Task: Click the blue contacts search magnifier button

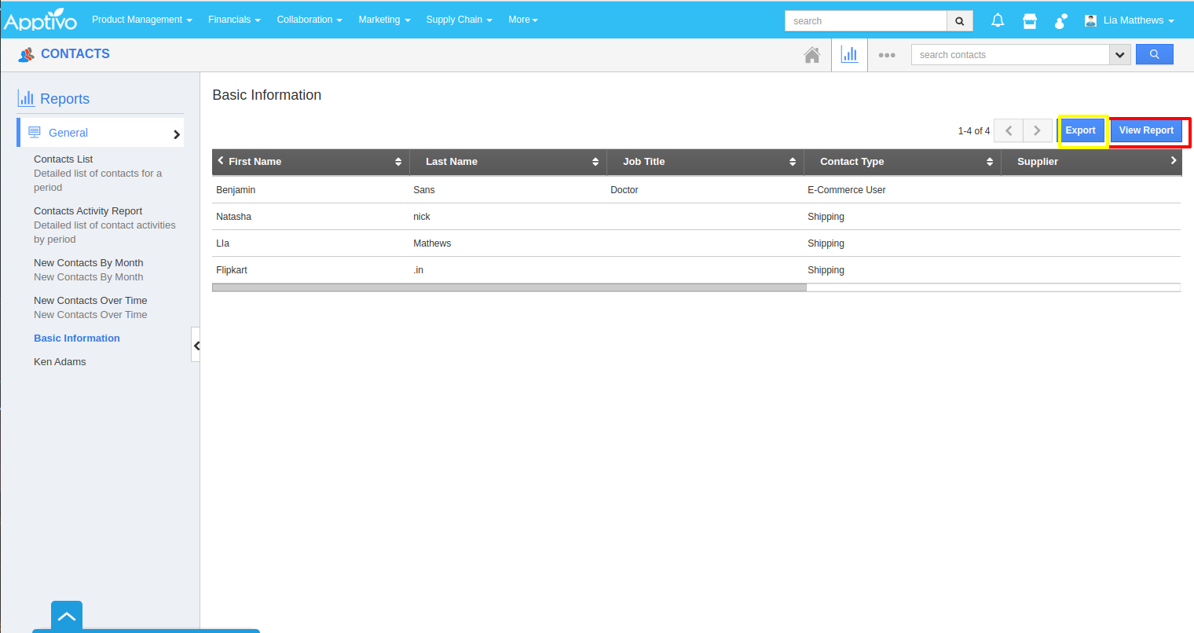Action: point(1154,54)
